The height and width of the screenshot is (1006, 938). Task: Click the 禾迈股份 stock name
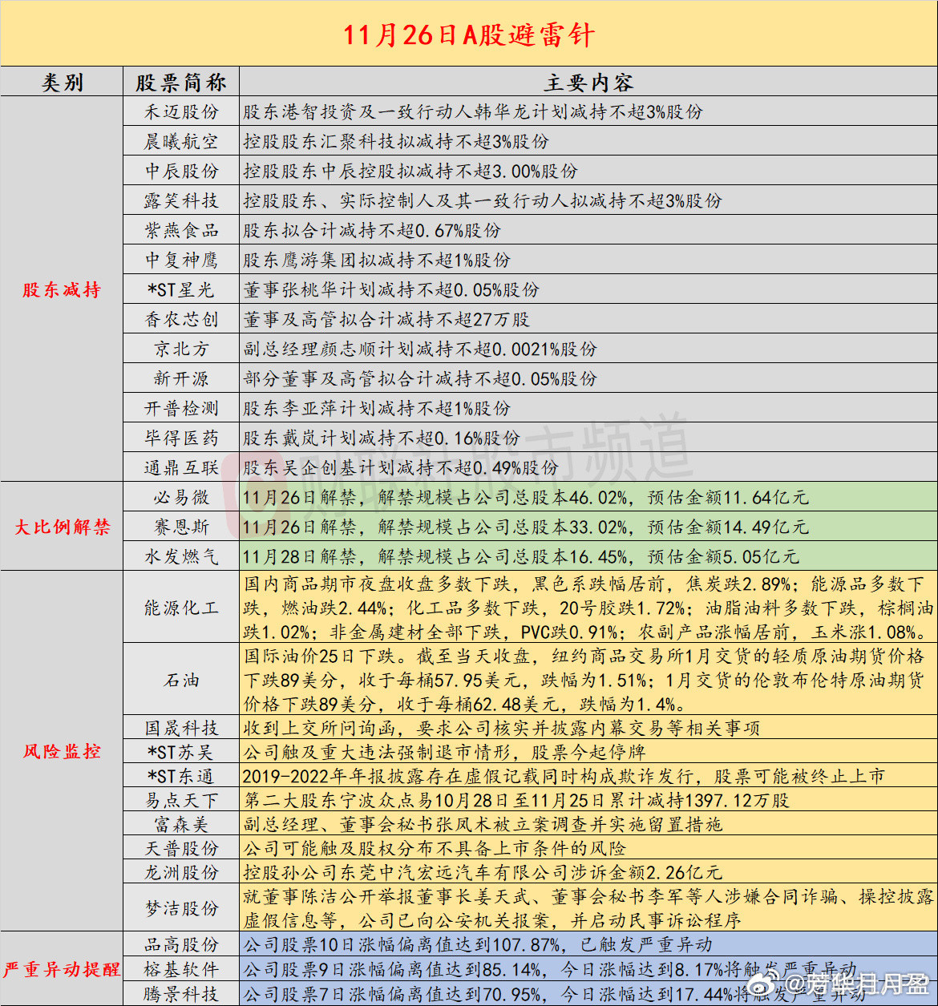(180, 111)
